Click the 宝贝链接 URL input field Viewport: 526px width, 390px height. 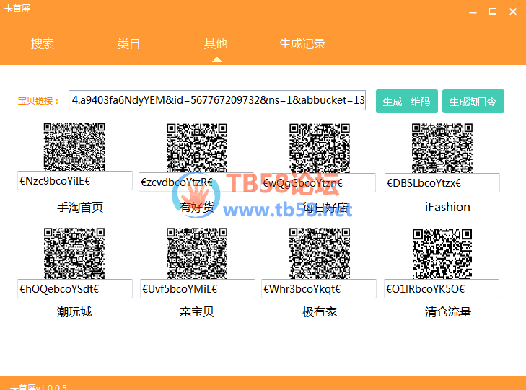(x=217, y=100)
